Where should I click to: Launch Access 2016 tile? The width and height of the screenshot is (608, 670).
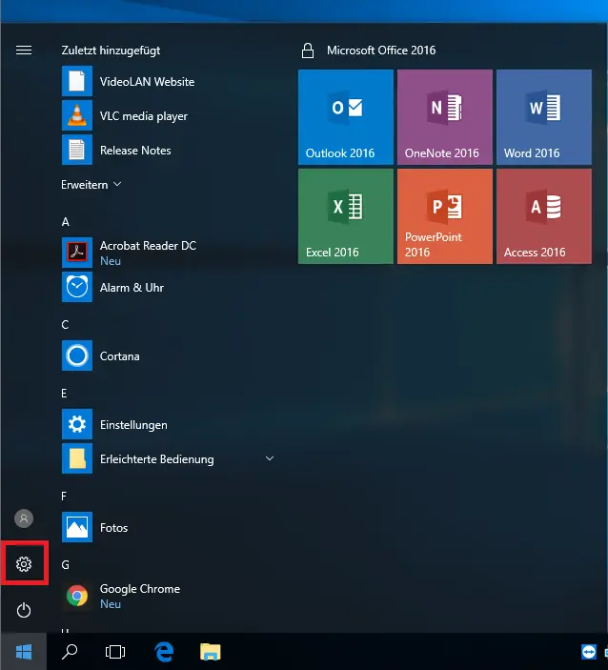[543, 215]
